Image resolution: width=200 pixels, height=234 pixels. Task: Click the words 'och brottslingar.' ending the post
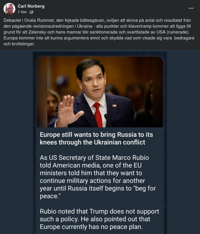pyautogui.click(x=19, y=44)
